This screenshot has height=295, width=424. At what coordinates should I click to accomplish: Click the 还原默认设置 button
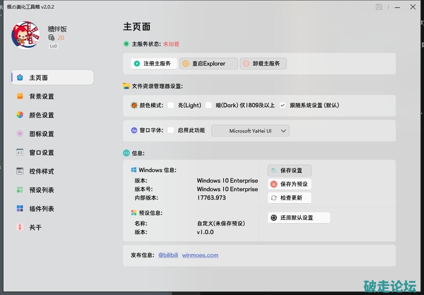click(x=299, y=218)
